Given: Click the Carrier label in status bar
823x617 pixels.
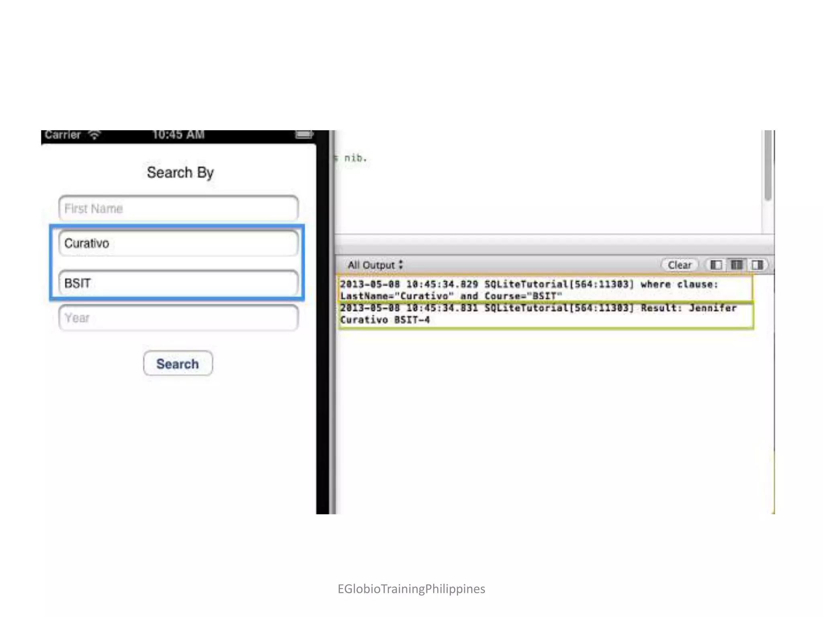Looking at the screenshot, I should click(63, 135).
